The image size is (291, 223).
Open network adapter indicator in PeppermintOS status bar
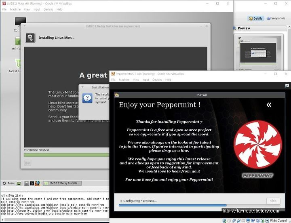(x=234, y=221)
